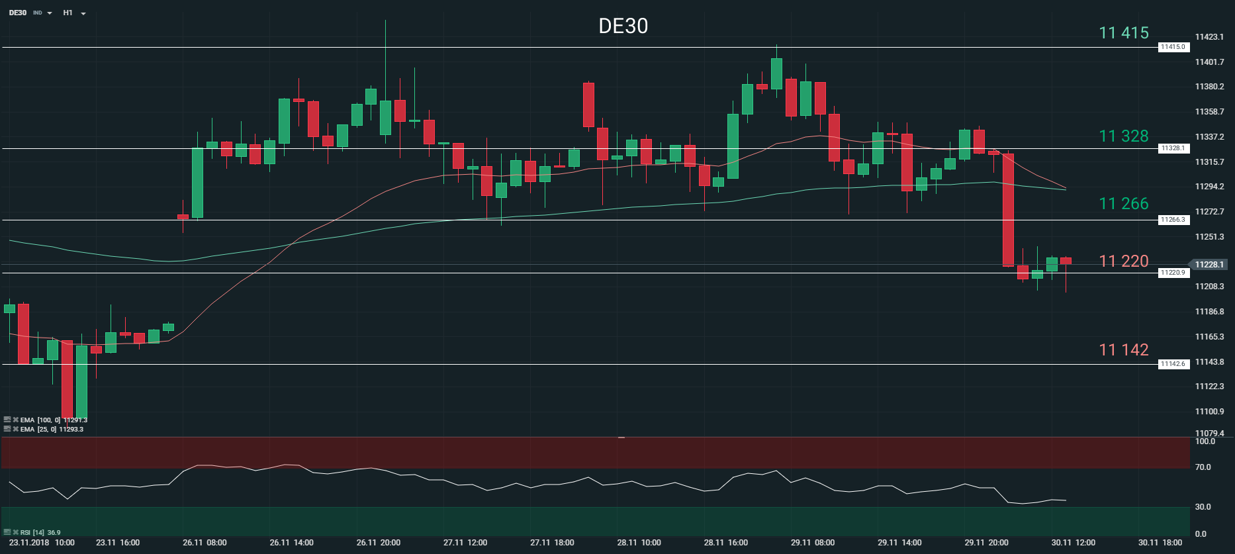Open settings icon for EMA 25 indicator

point(7,429)
